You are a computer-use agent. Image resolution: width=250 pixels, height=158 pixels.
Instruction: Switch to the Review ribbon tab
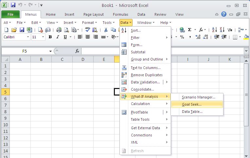pos(160,14)
